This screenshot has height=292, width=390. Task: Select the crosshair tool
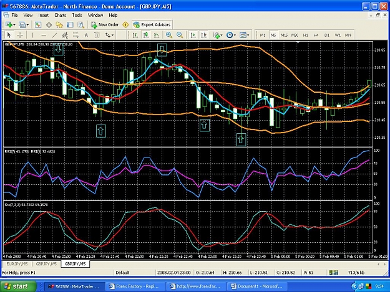click(20, 35)
